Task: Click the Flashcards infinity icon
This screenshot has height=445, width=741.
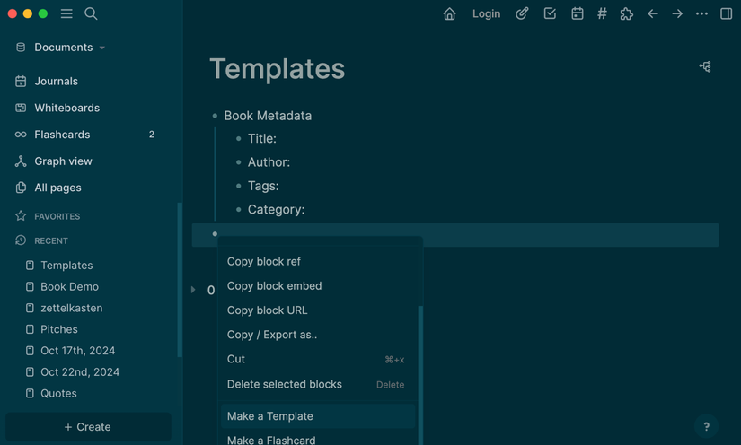Action: (x=21, y=135)
